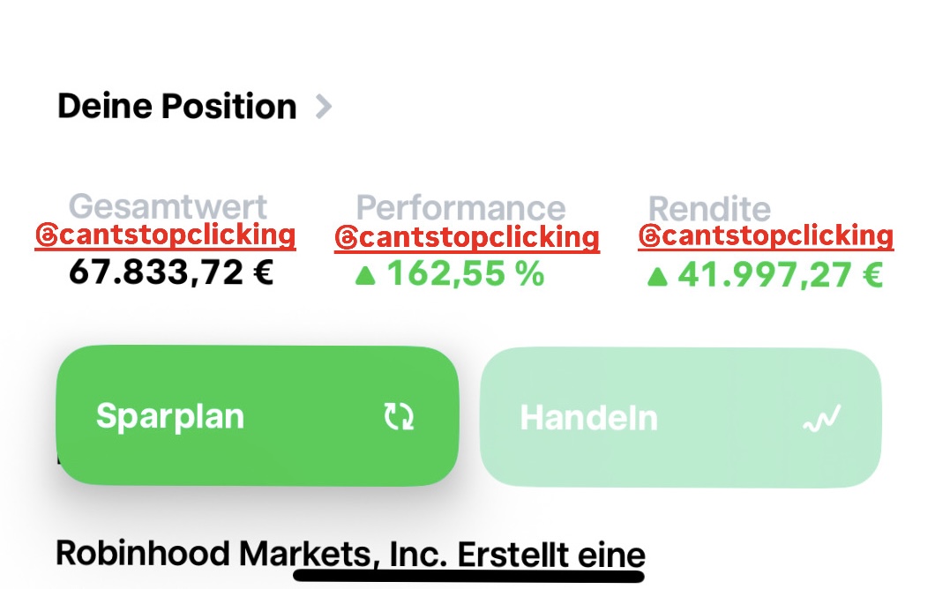The height and width of the screenshot is (589, 950).
Task: Select the Gesamtwert label
Action: [168, 206]
